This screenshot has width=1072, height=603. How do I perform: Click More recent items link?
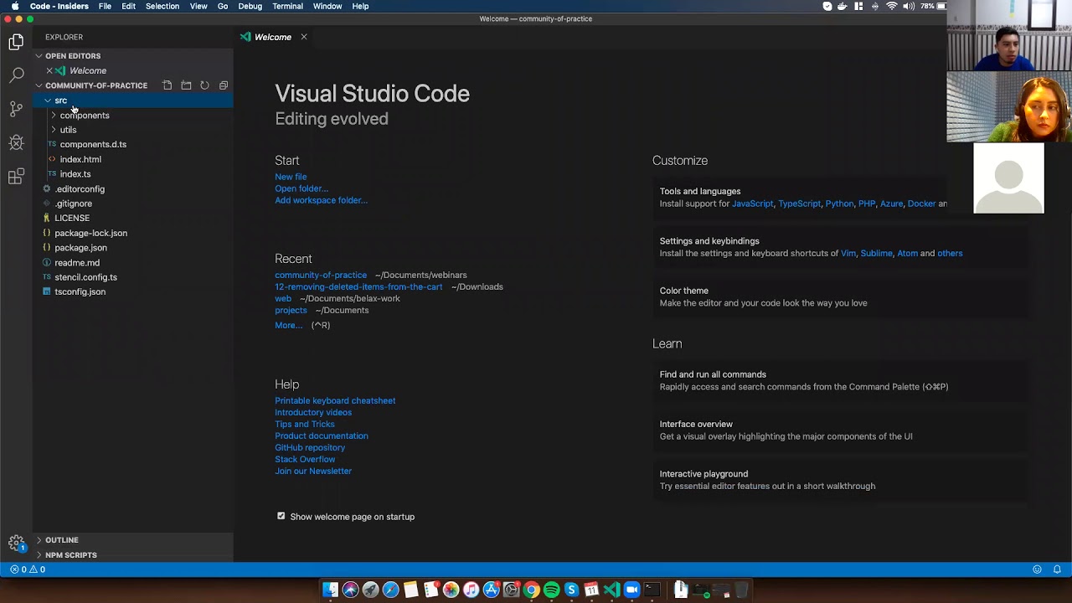point(288,325)
